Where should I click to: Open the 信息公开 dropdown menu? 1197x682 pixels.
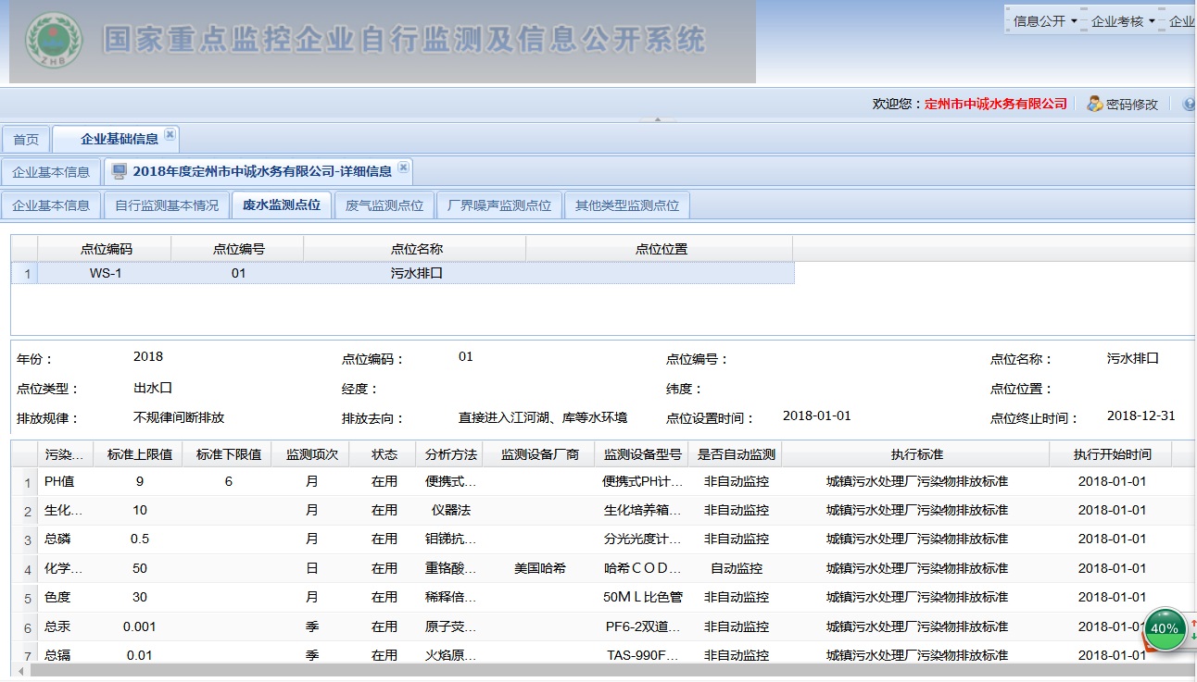1045,21
